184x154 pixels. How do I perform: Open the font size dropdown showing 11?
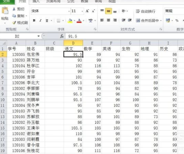click(x=82, y=11)
